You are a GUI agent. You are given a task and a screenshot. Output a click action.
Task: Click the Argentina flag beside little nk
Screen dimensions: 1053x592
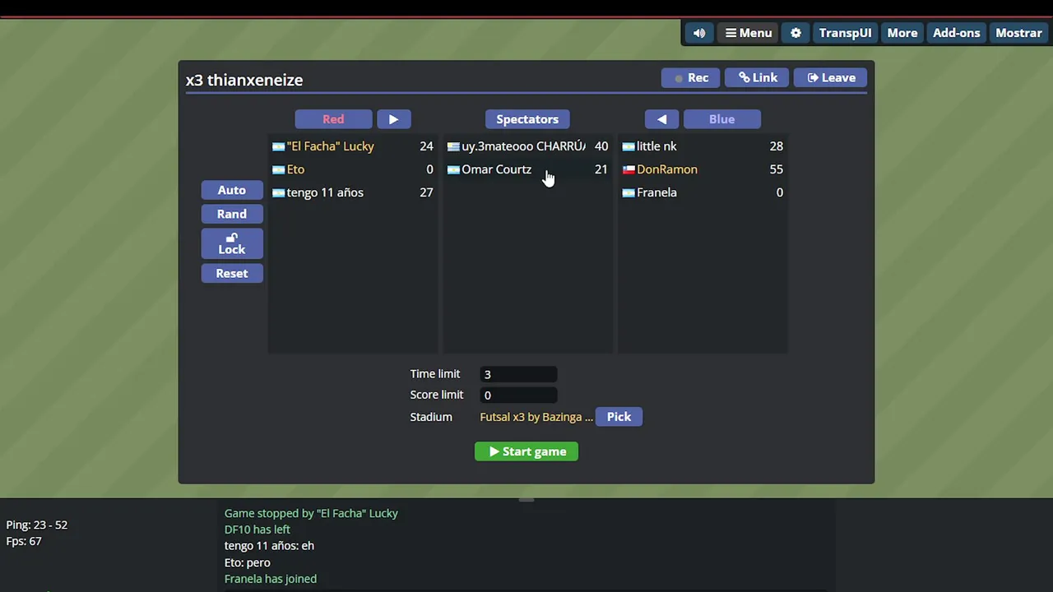click(x=629, y=146)
